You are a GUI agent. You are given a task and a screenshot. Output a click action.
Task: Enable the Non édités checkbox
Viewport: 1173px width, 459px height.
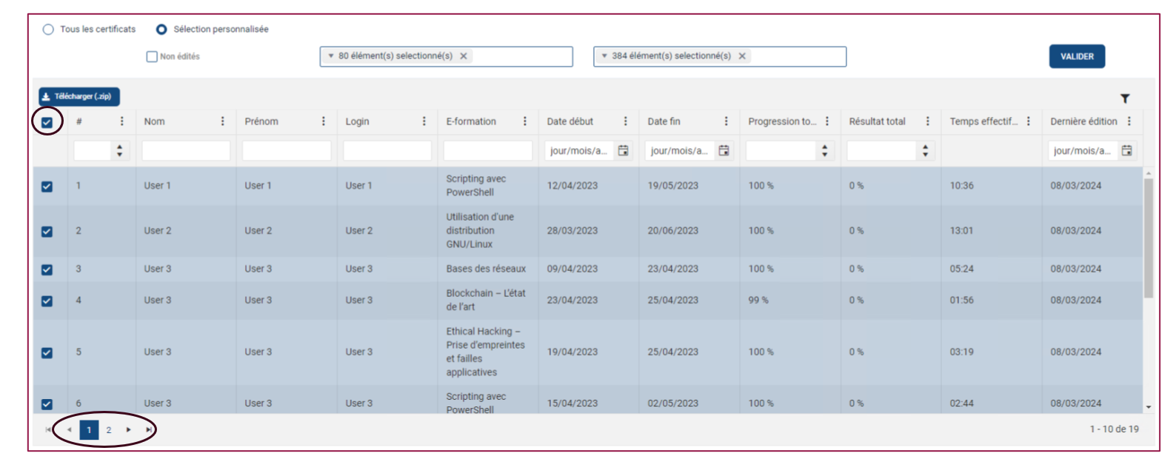(x=152, y=56)
